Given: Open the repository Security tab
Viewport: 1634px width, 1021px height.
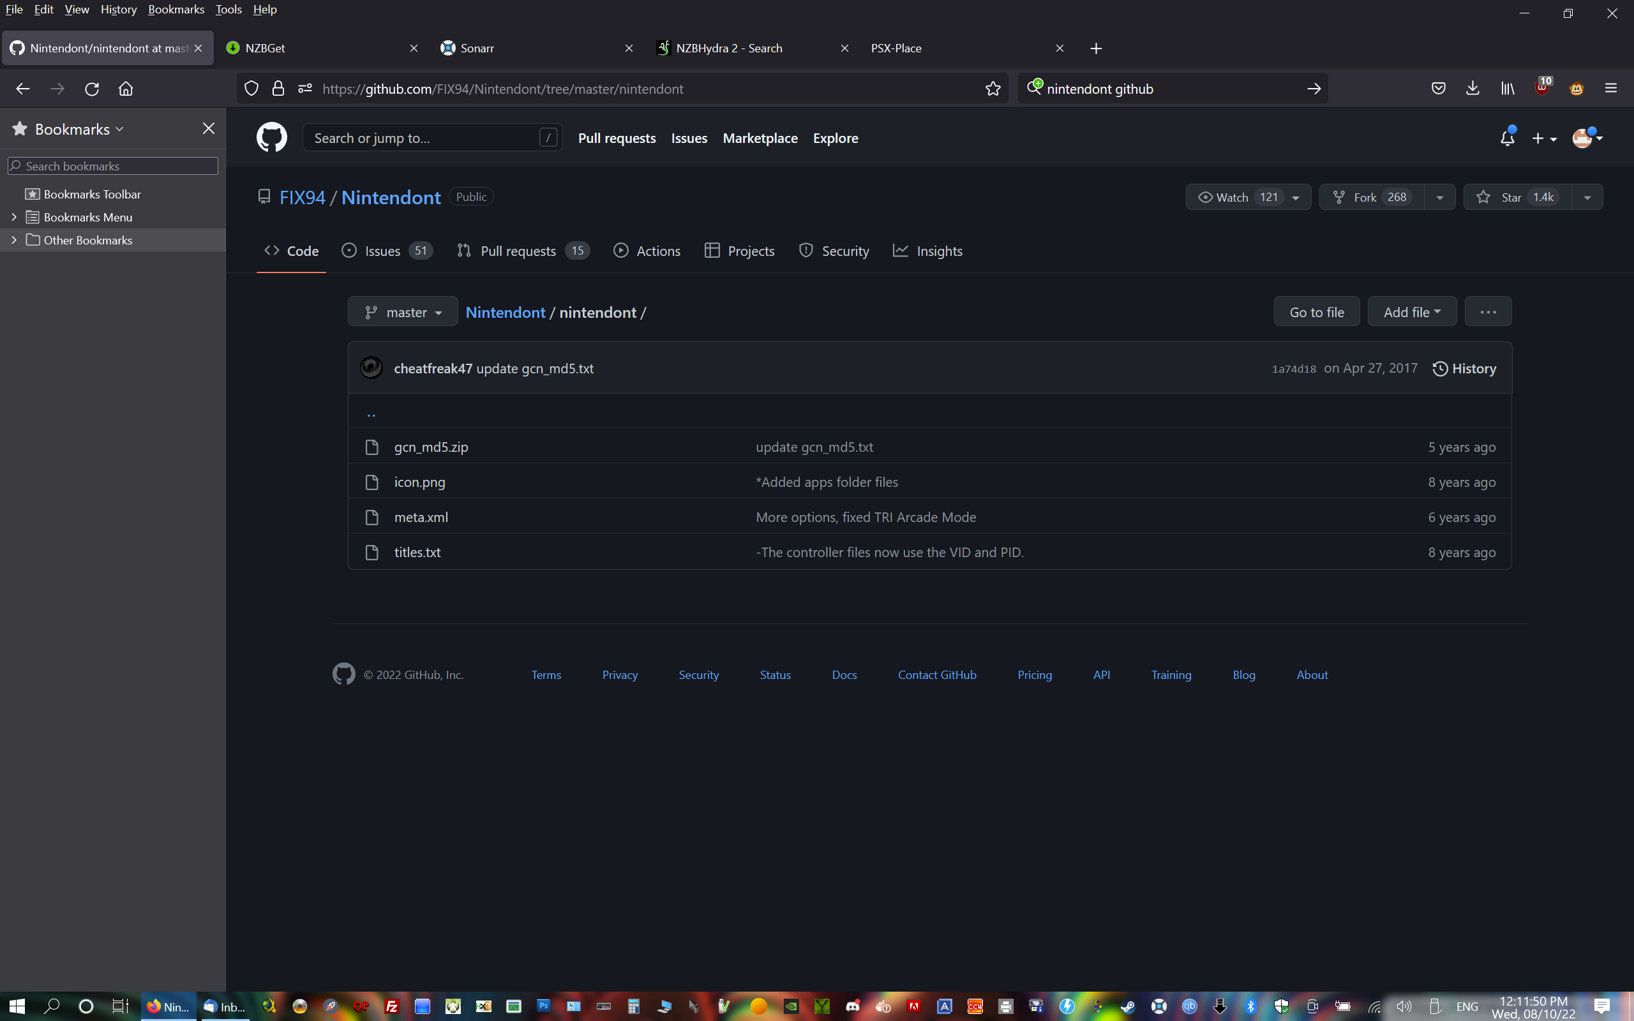Looking at the screenshot, I should pos(834,251).
